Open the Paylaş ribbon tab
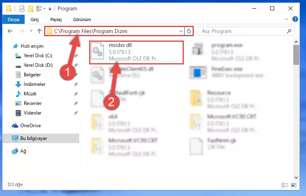This screenshot has height=196, width=306. click(56, 19)
